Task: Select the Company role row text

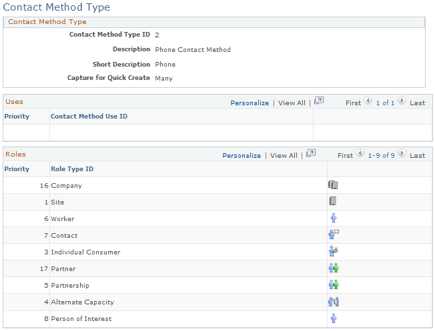Action: click(67, 186)
